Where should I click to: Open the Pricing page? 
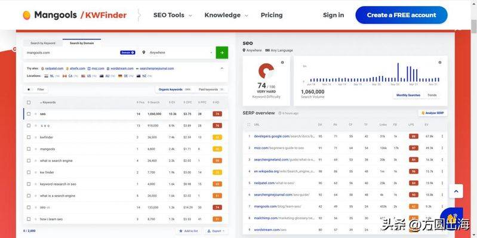click(272, 15)
